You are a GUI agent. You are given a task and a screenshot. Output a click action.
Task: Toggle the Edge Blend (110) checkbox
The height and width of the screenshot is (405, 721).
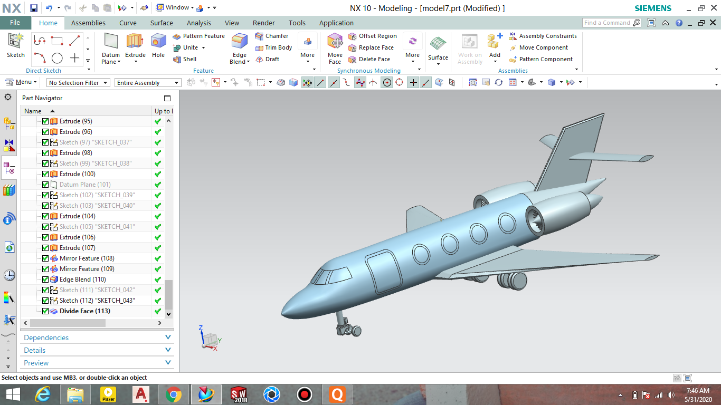(x=45, y=279)
